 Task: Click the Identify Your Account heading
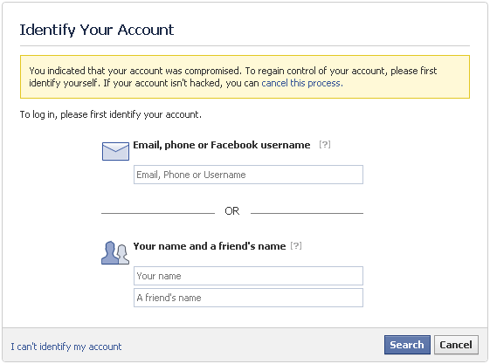pyautogui.click(x=97, y=30)
